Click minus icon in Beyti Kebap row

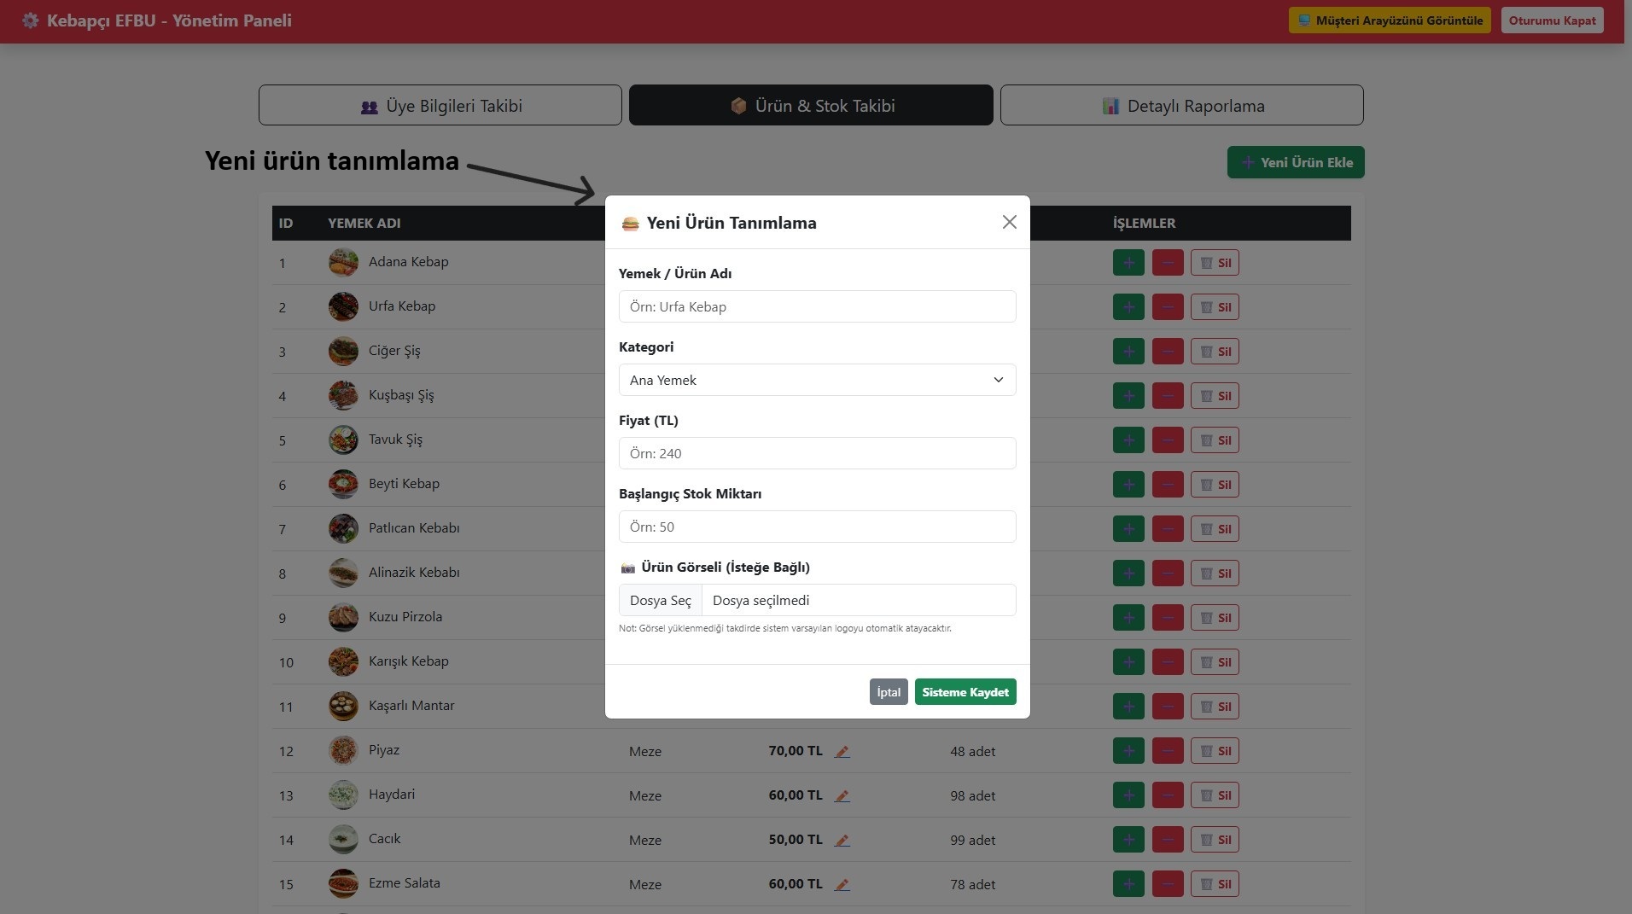(1168, 485)
